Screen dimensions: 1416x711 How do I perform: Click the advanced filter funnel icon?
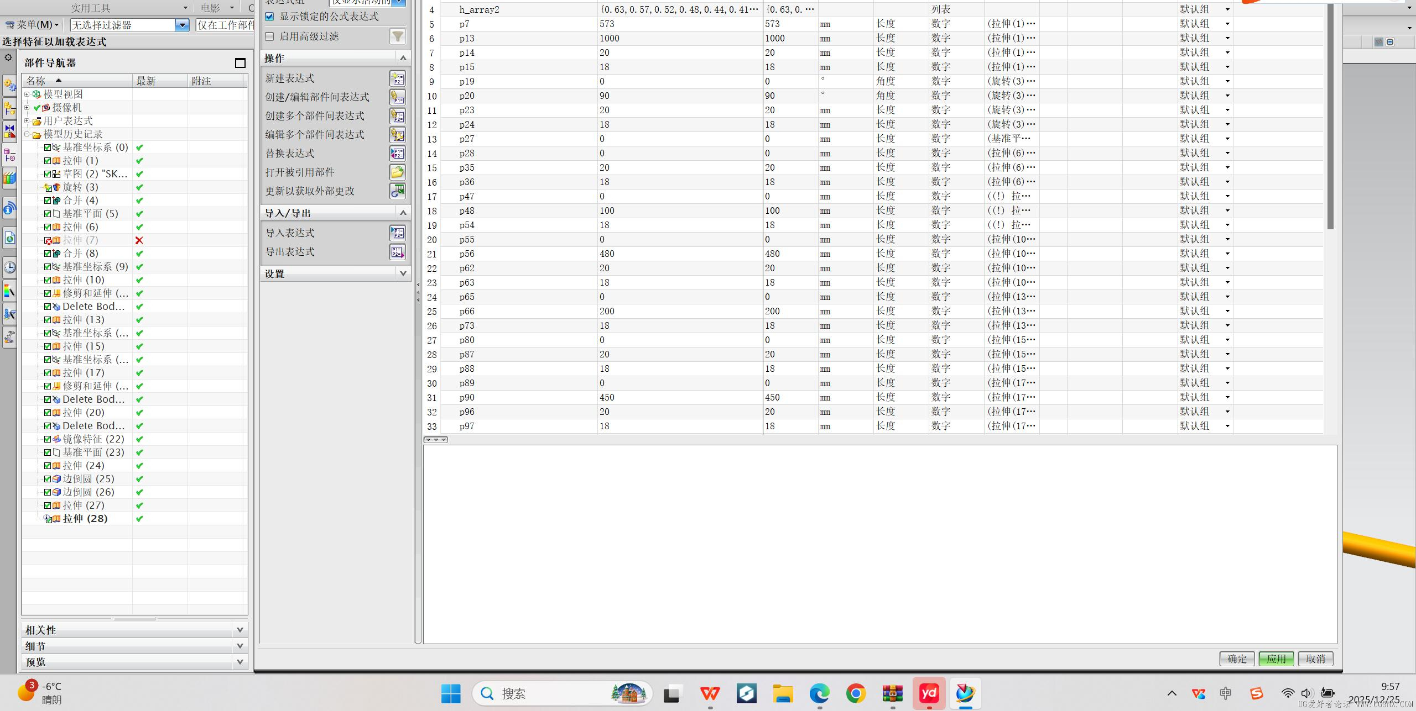[x=397, y=36]
